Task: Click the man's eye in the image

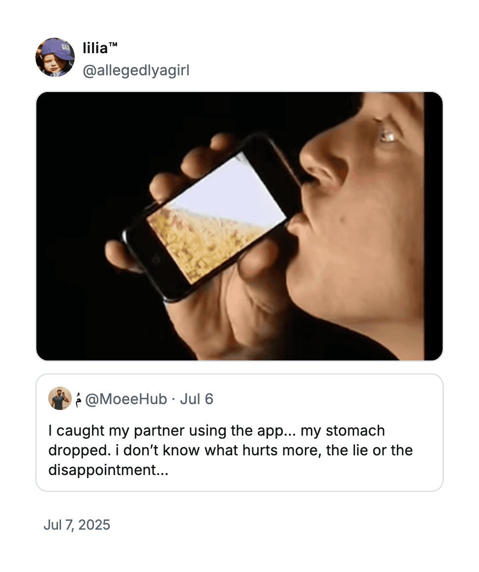Action: tap(388, 136)
